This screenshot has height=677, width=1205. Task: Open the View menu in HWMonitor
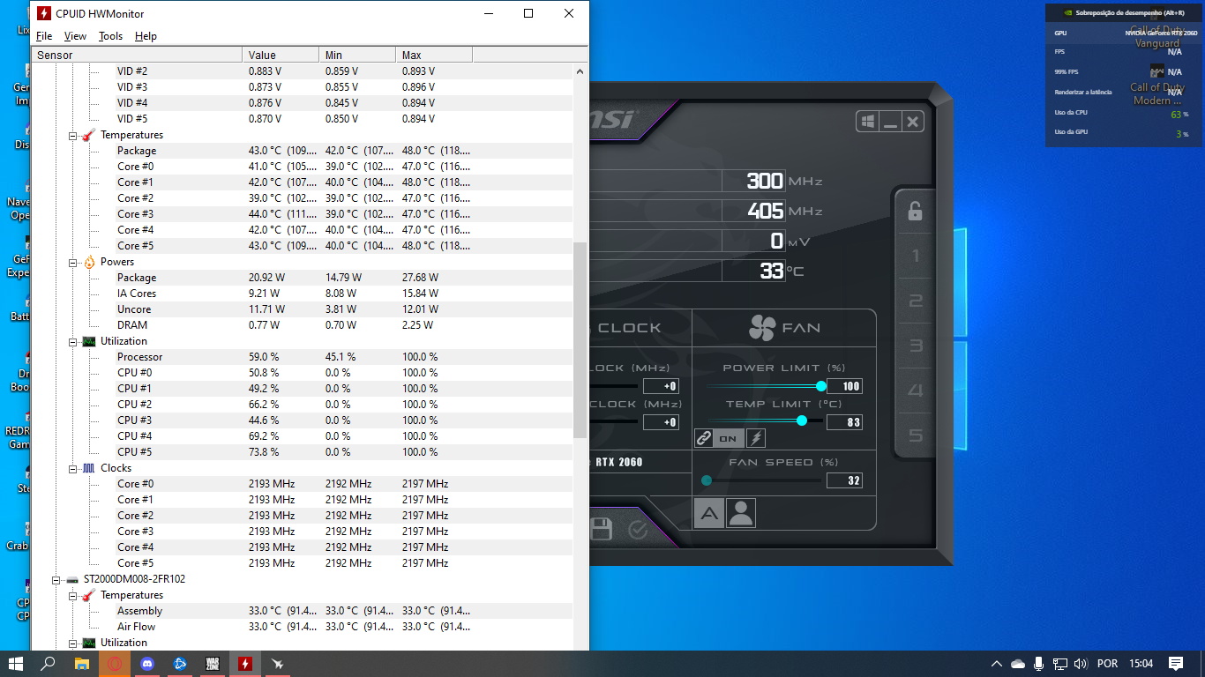pos(76,36)
